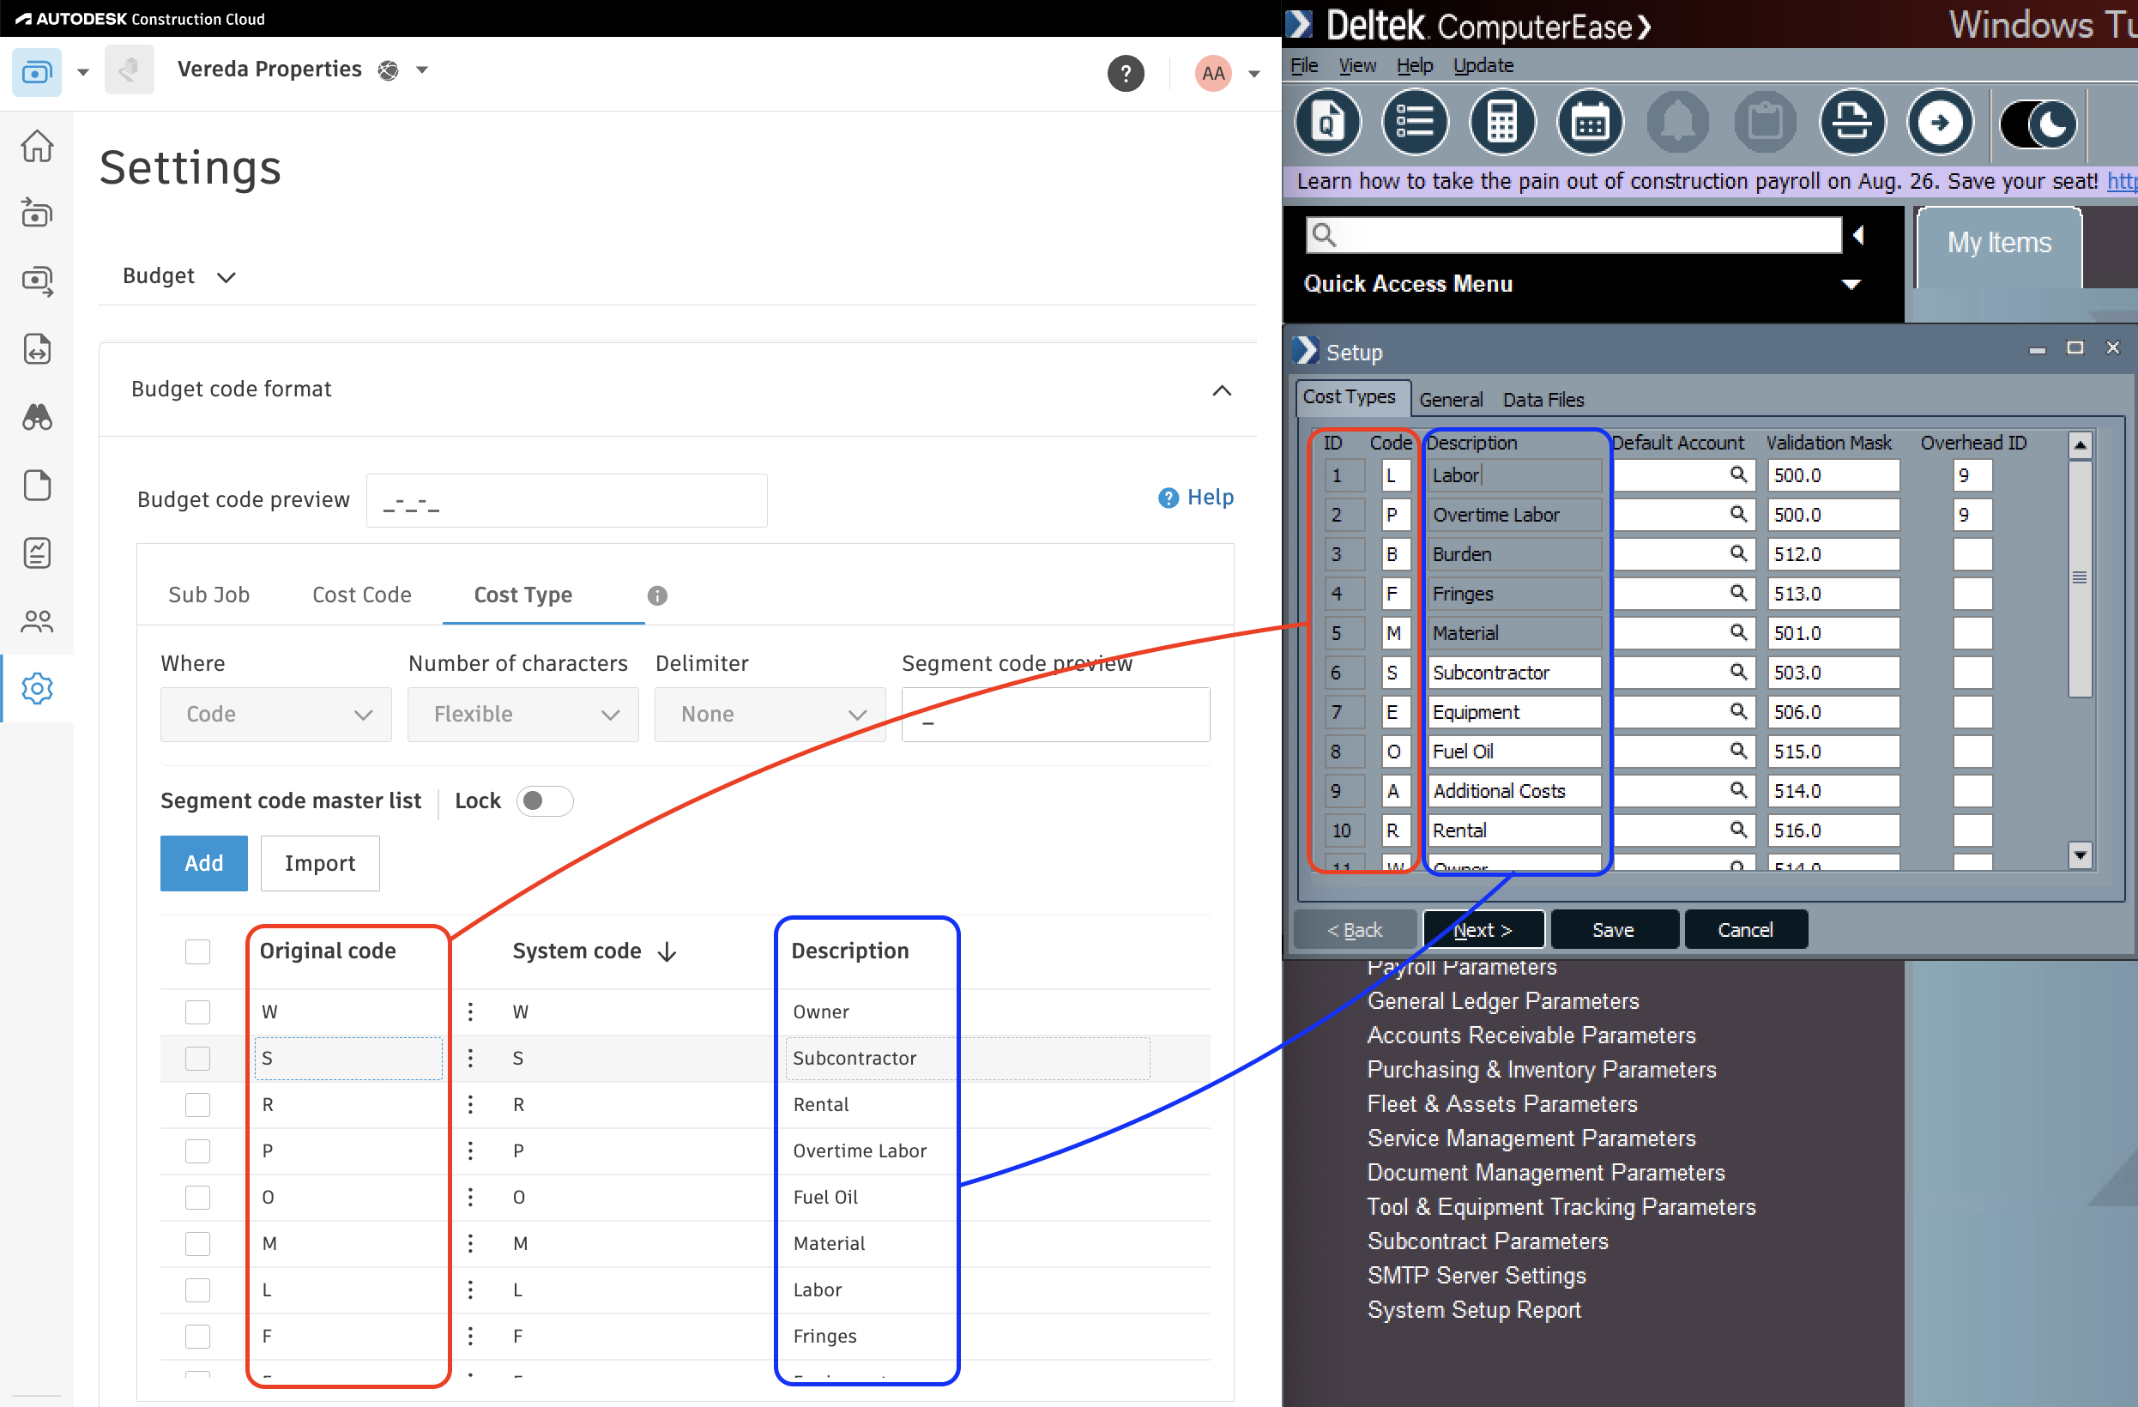Open the list icon in Deltek toolbar
Viewport: 2138px width, 1407px height.
(x=1415, y=122)
